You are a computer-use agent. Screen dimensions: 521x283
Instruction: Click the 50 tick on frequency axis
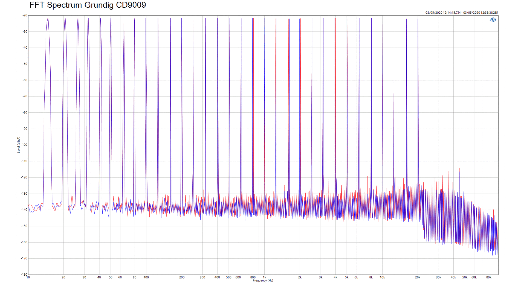(x=111, y=277)
